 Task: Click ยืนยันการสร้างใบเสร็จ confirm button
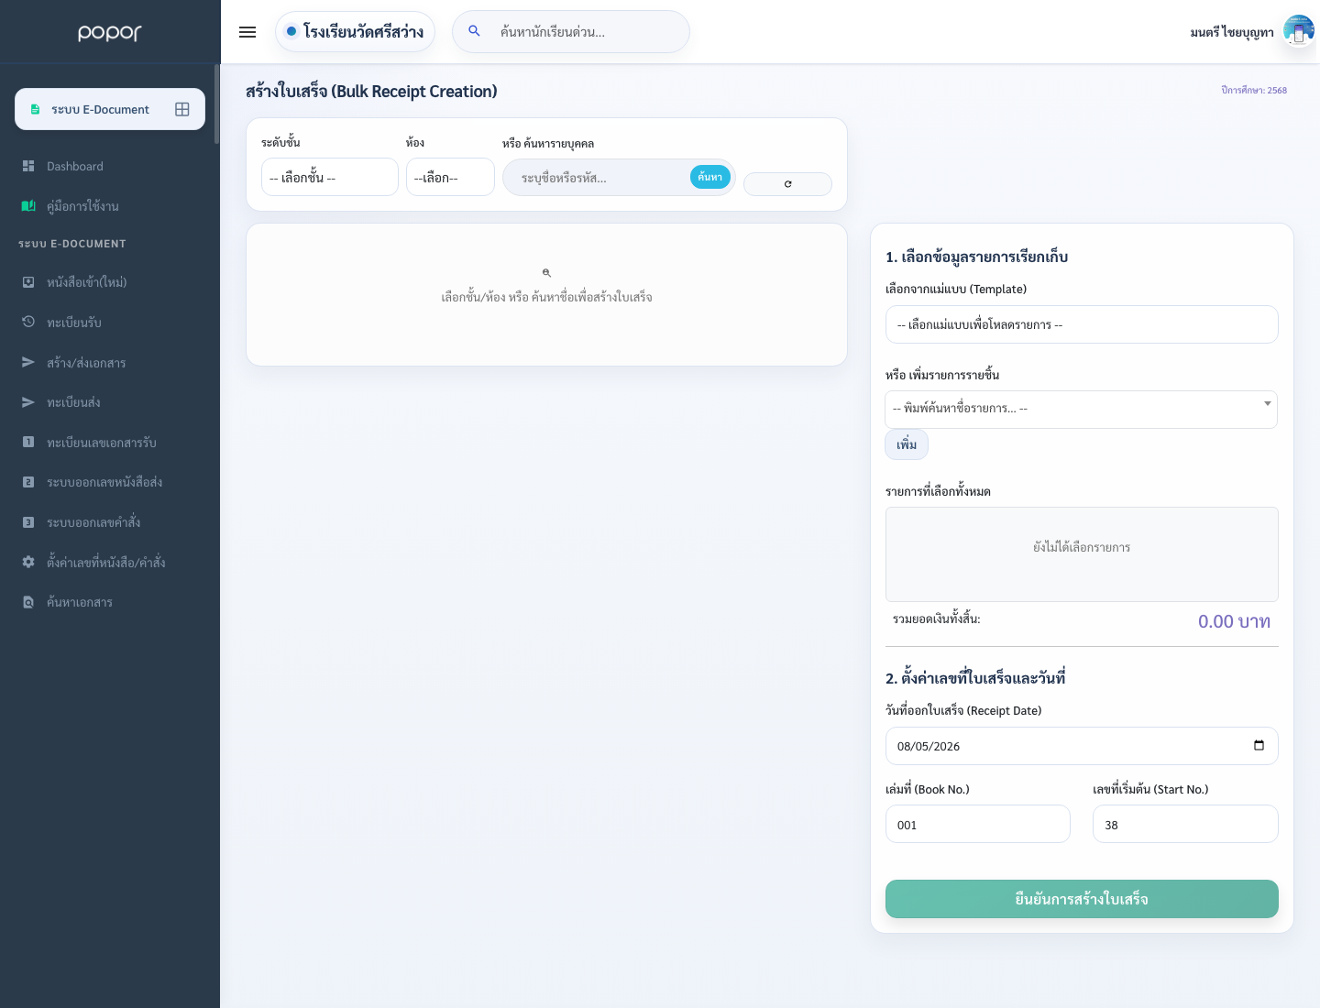click(1082, 899)
